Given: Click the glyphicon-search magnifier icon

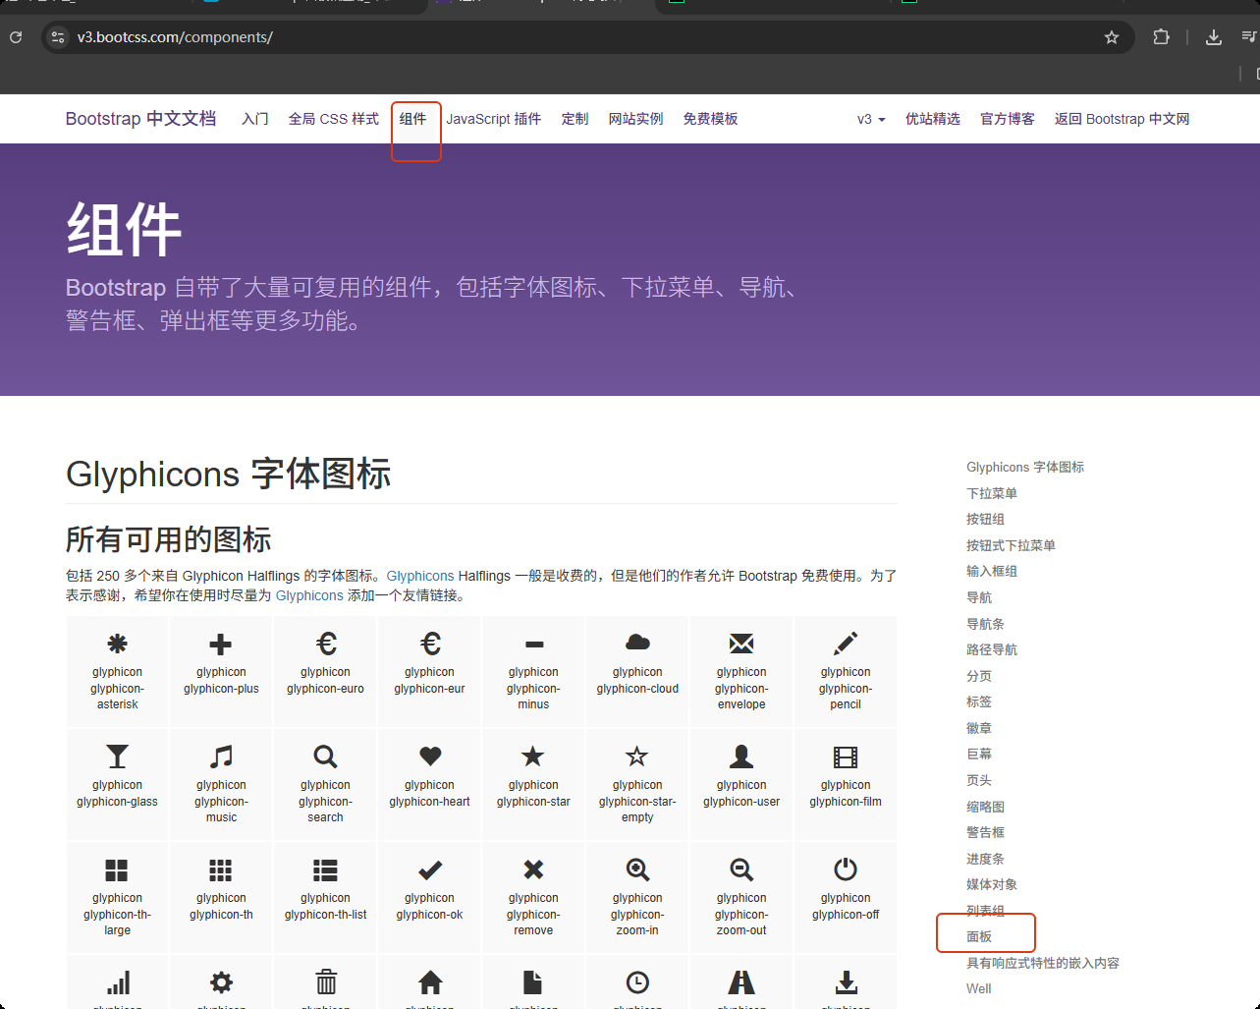Looking at the screenshot, I should (325, 757).
